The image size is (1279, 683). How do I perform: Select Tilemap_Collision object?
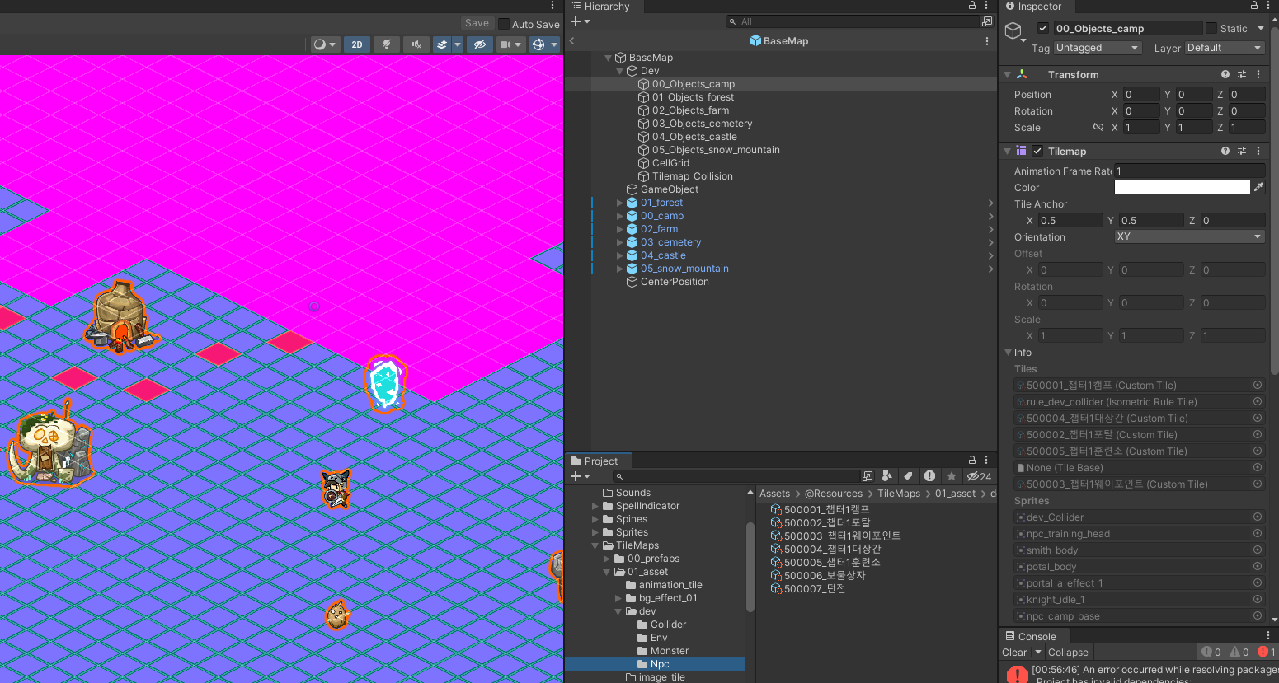click(692, 176)
